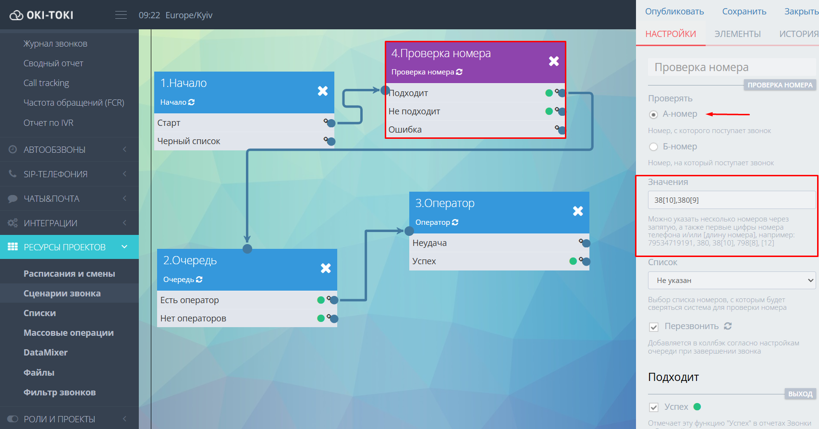
Task: Click the Опубликовать button
Action: pos(674,12)
